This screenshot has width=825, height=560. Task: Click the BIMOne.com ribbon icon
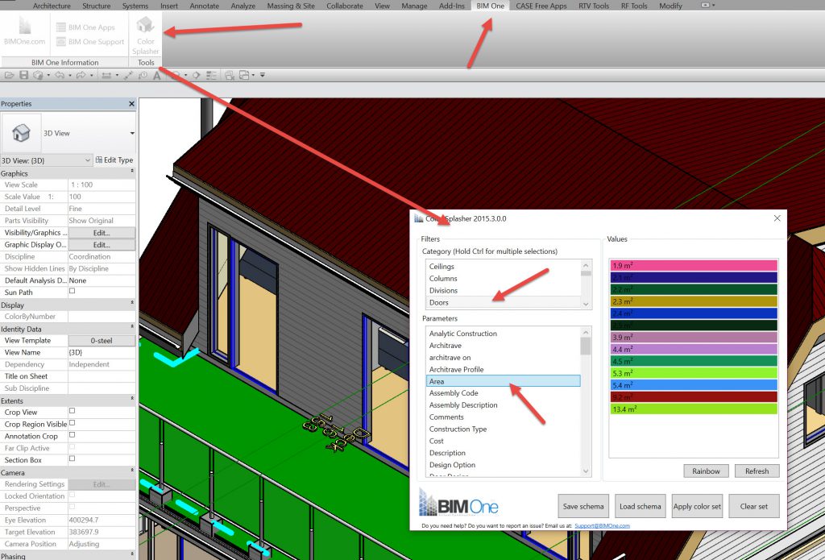tap(24, 32)
